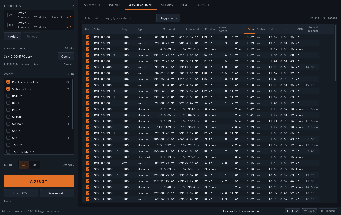Toggle Points in control file checkbox
Screen dimensions: 341x215
click(x=8, y=82)
